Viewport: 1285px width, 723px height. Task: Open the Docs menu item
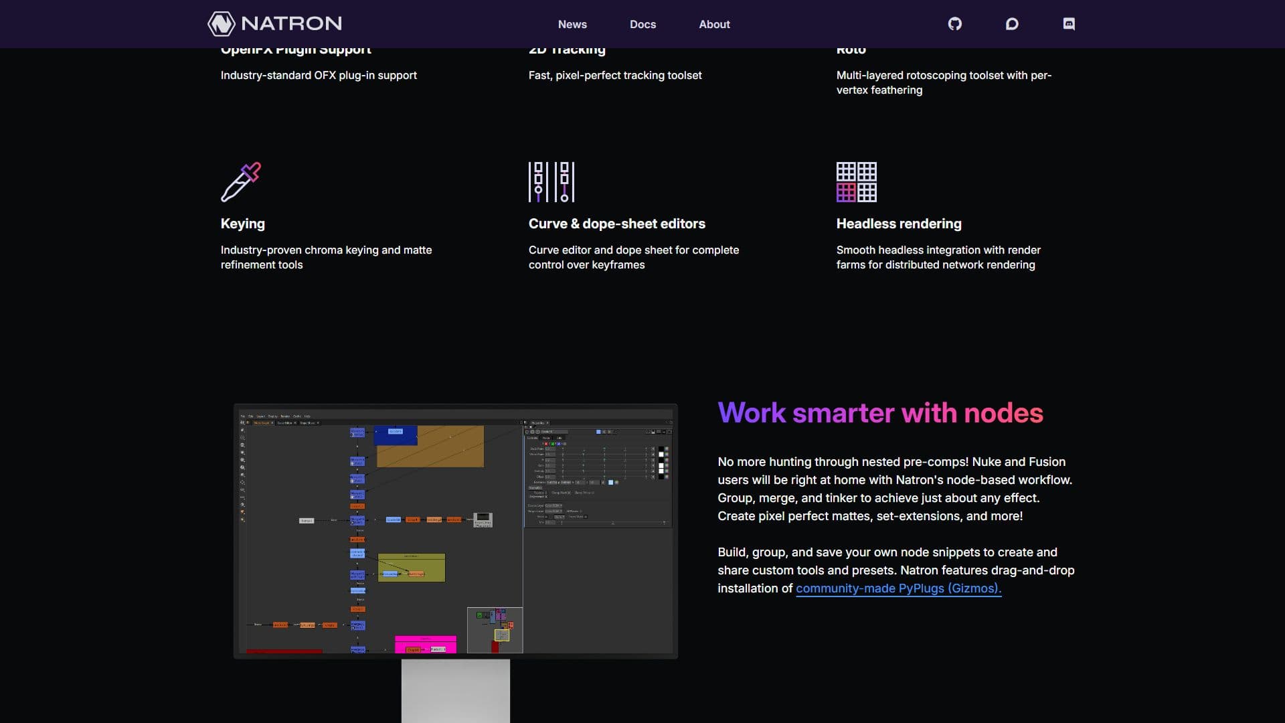[642, 24]
